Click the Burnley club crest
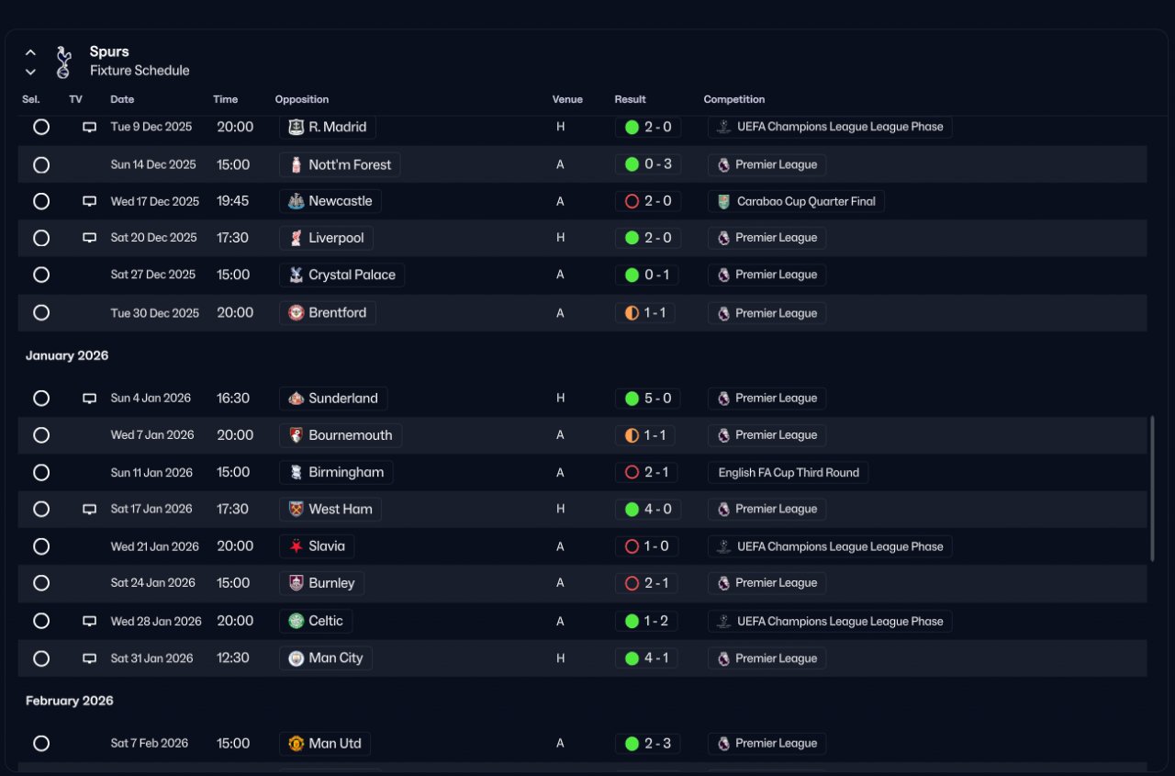This screenshot has height=776, width=1175. click(296, 583)
